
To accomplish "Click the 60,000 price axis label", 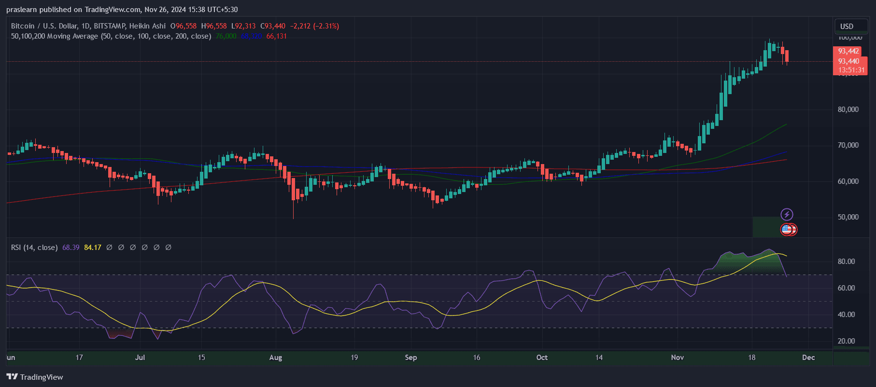I will pyautogui.click(x=848, y=181).
